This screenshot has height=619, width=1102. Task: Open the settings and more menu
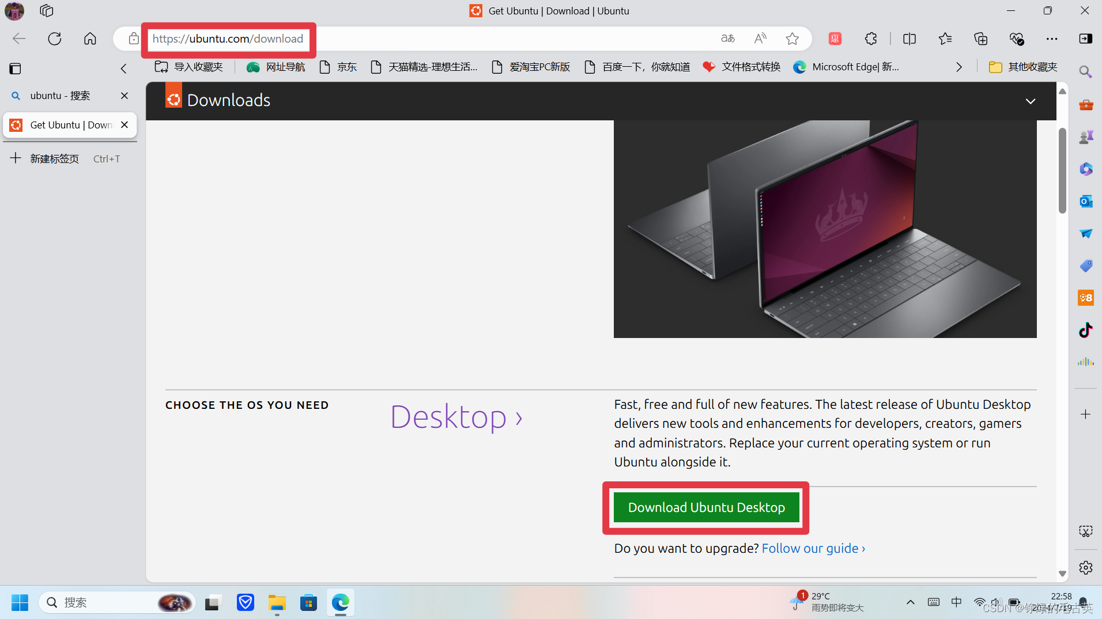click(x=1052, y=39)
